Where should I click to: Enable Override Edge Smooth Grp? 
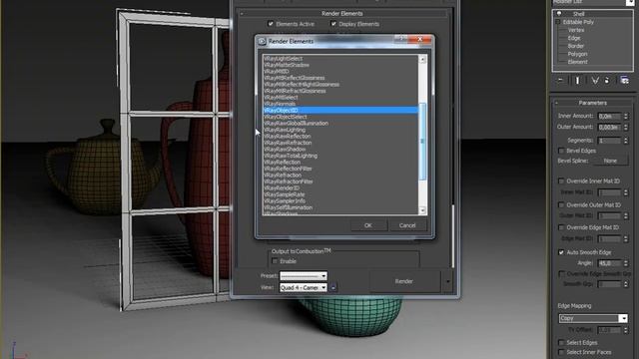click(x=561, y=273)
